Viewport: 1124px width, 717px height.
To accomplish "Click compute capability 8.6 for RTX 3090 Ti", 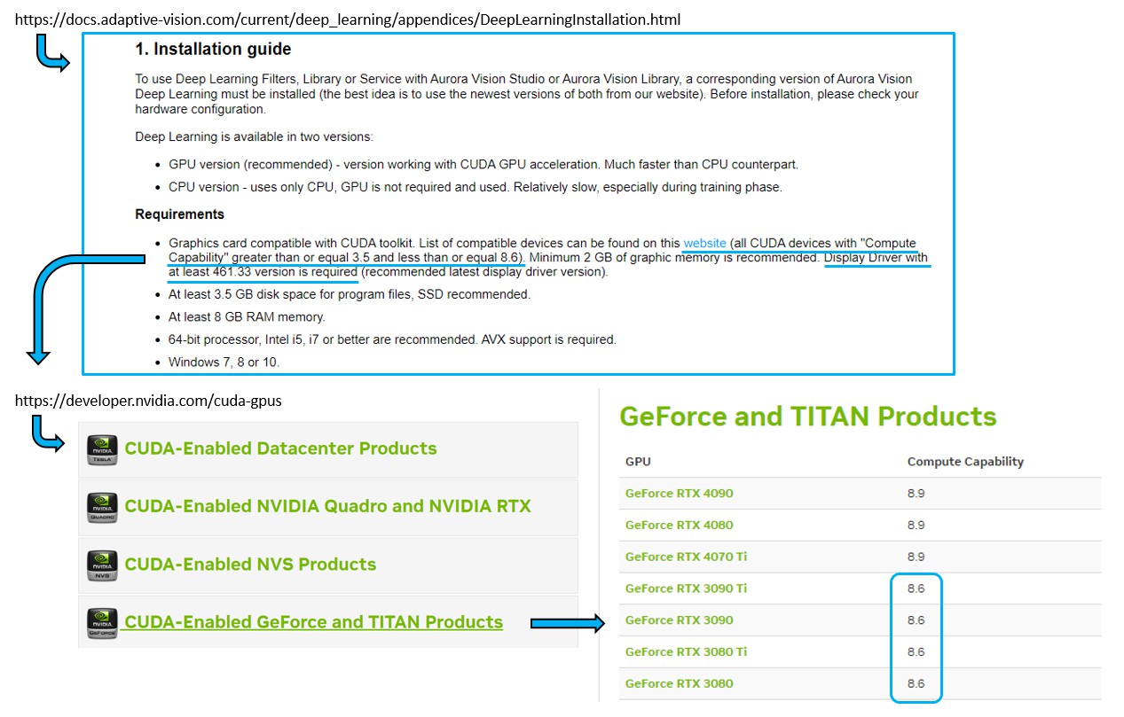I will pos(916,588).
